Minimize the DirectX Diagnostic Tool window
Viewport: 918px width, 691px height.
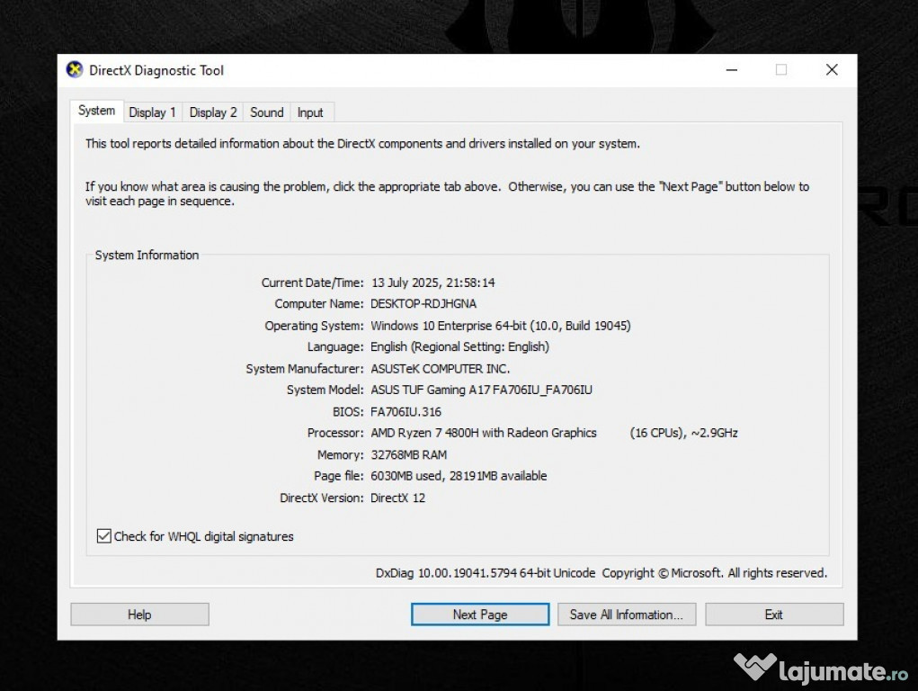[732, 70]
